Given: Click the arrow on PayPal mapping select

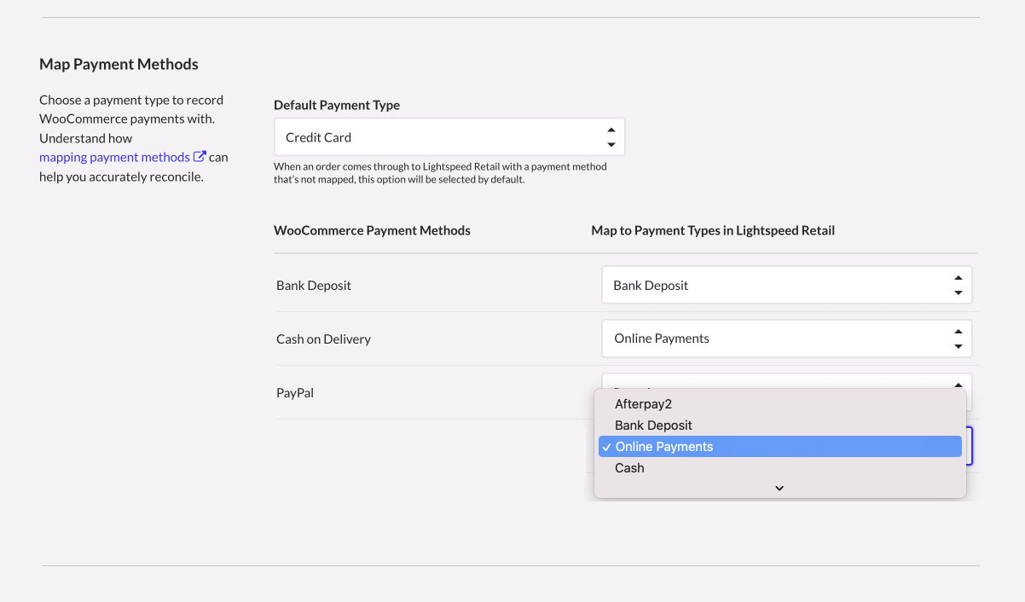Looking at the screenshot, I should point(958,384).
